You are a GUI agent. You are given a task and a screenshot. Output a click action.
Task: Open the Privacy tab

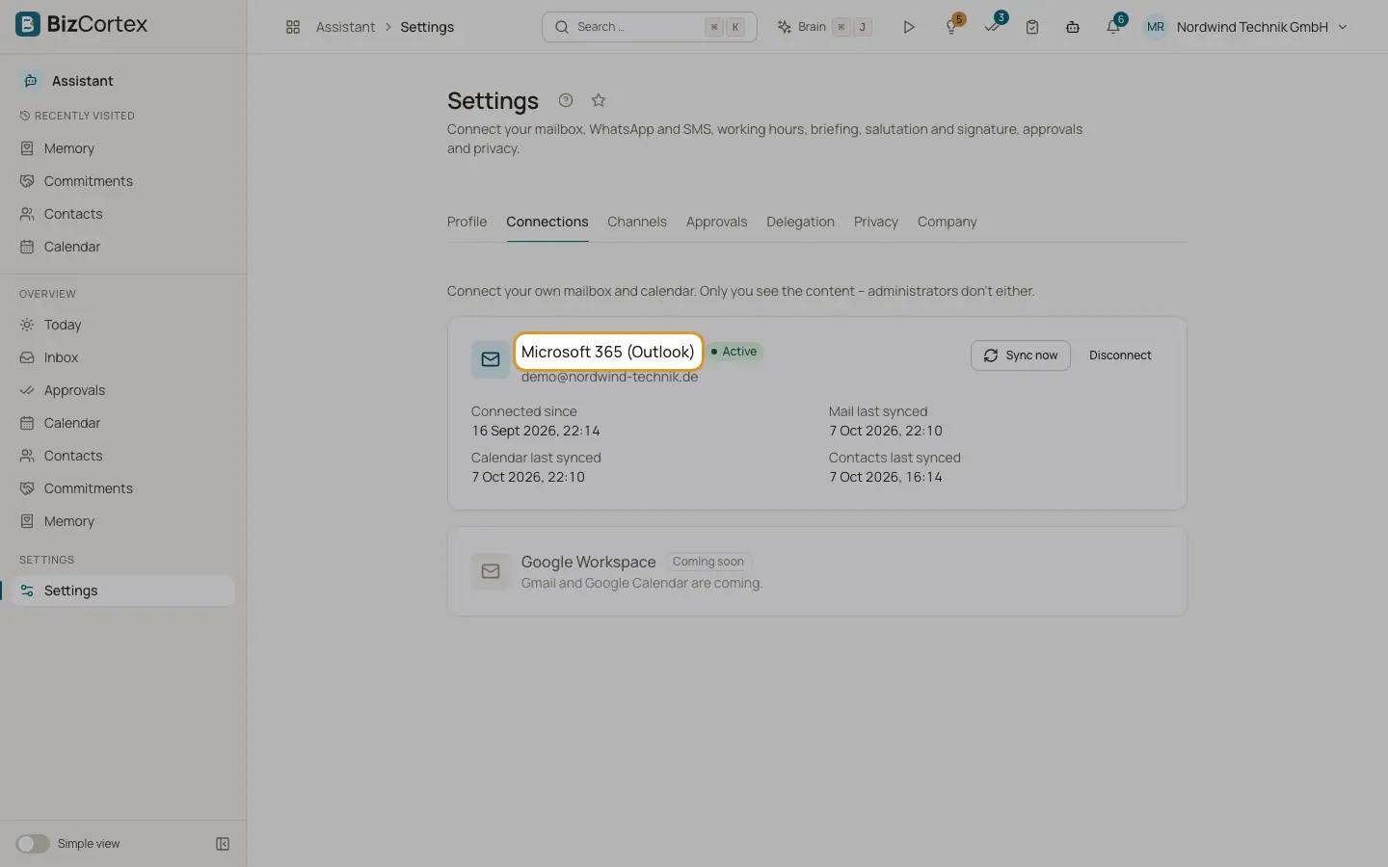[x=876, y=222]
